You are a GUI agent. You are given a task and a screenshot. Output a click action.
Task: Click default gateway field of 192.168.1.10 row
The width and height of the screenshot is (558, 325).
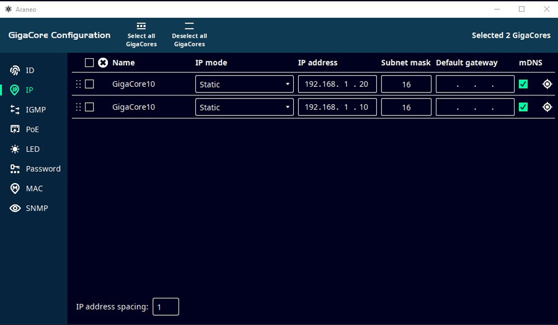tap(475, 107)
